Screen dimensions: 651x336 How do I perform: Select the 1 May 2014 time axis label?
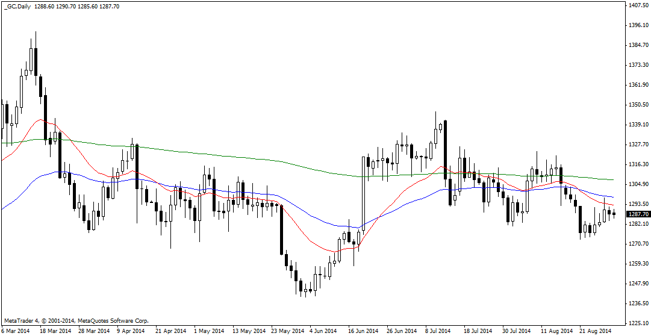pyautogui.click(x=209, y=331)
